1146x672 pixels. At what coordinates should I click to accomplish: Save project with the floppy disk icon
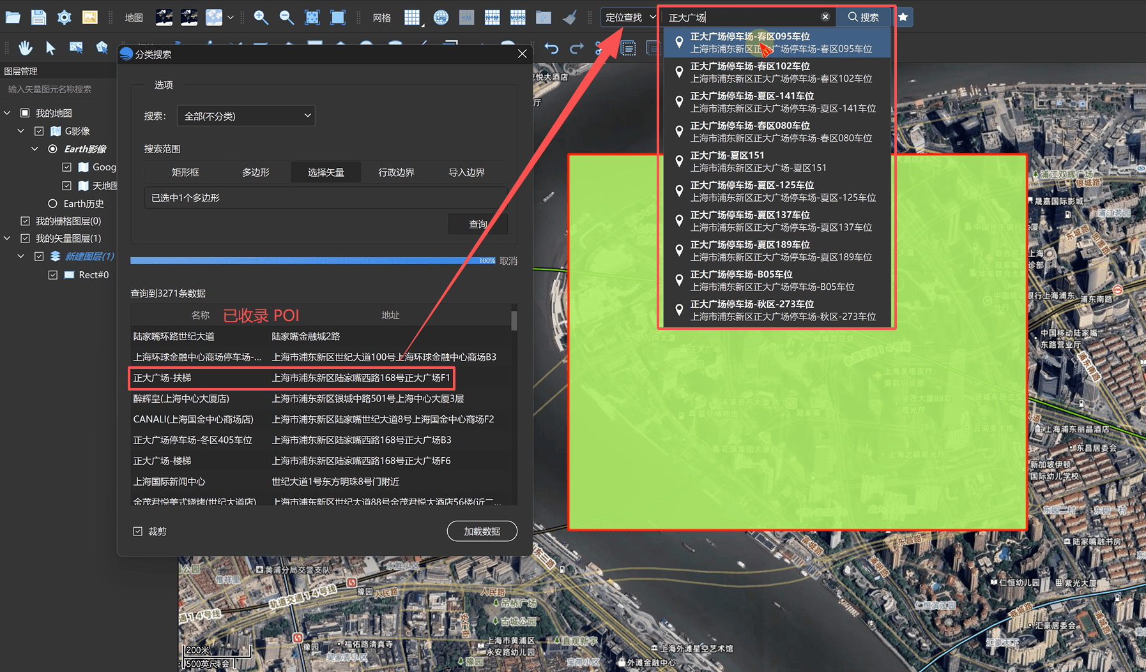[39, 17]
